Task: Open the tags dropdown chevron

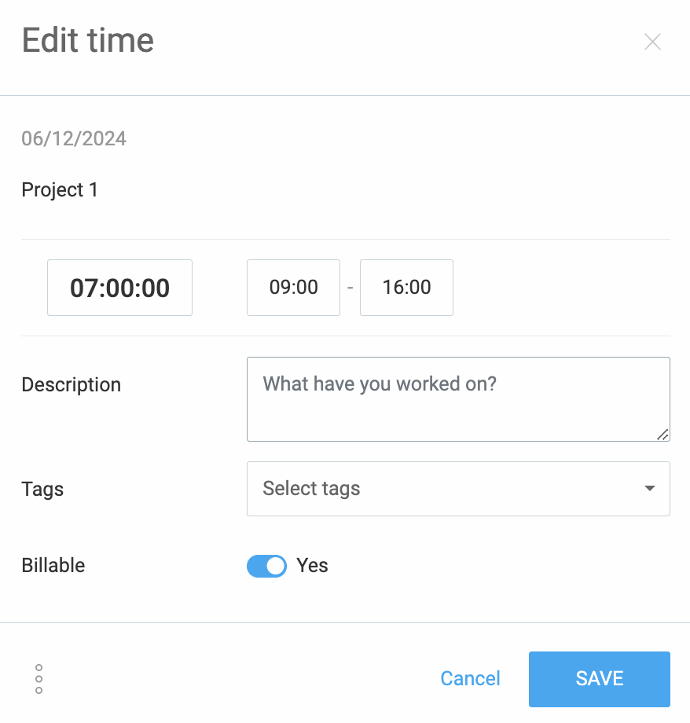Action: (x=649, y=488)
